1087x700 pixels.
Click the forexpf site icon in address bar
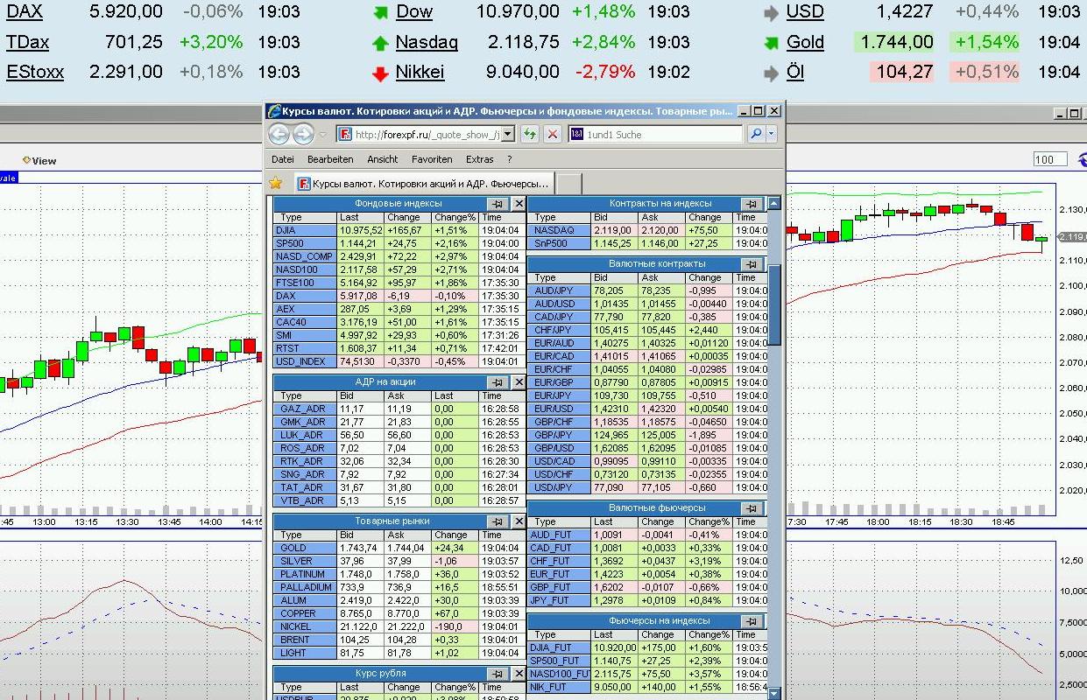click(x=345, y=134)
